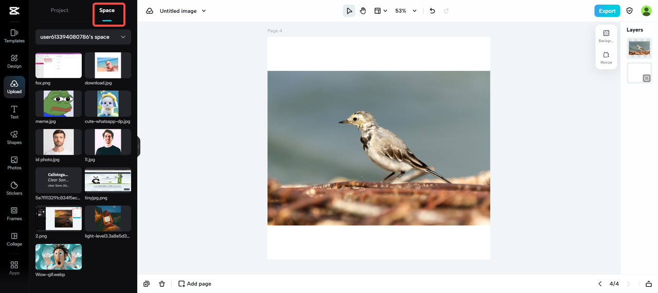Image resolution: width=658 pixels, height=293 pixels.
Task: Select the blank background layer thumbnail
Action: point(639,73)
